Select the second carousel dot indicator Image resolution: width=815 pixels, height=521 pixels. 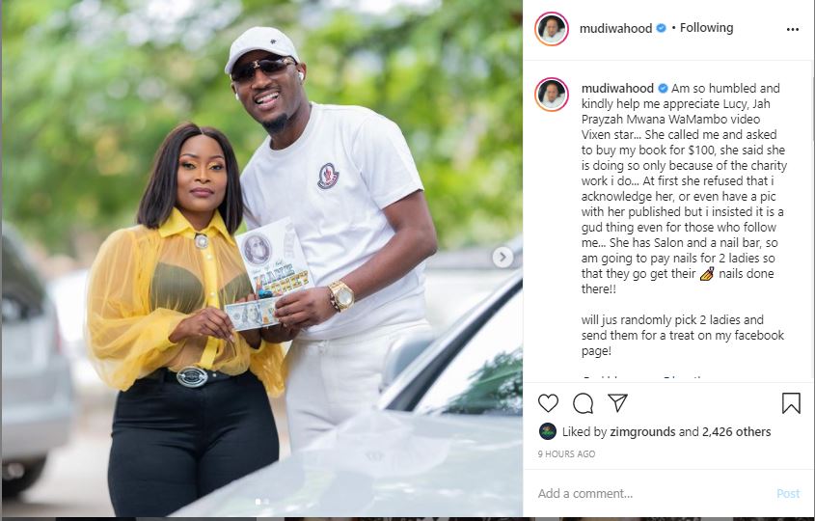pyautogui.click(x=266, y=502)
